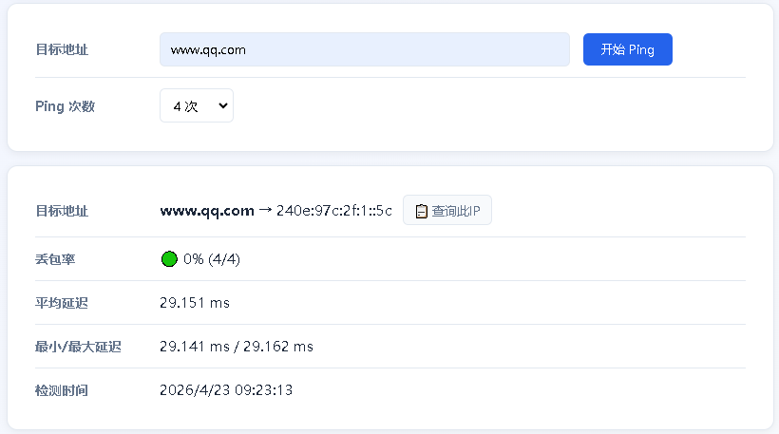Click the timestamp 2026/4/23 09:23:13
The width and height of the screenshot is (779, 434).
pos(226,390)
